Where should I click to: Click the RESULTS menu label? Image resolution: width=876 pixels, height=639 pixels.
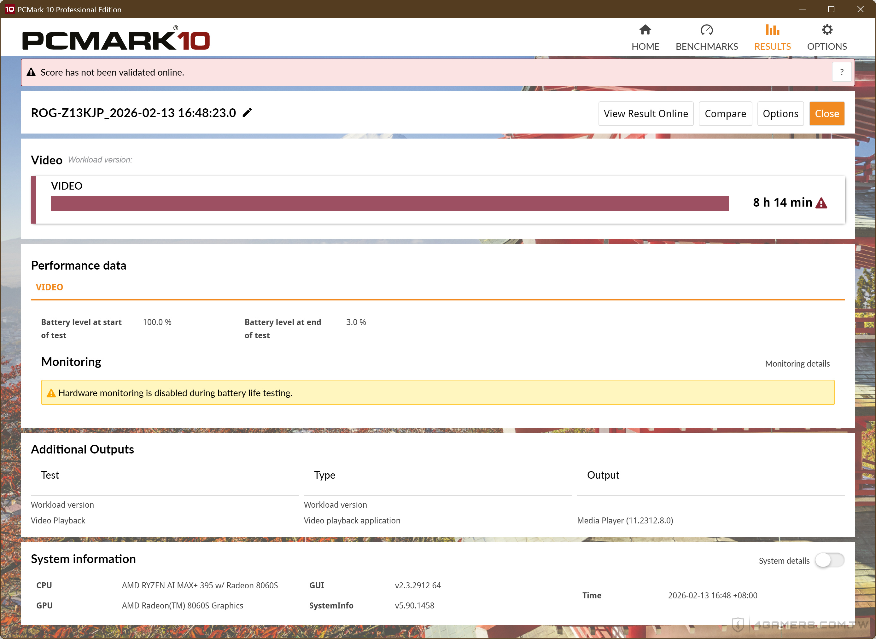[x=772, y=46]
